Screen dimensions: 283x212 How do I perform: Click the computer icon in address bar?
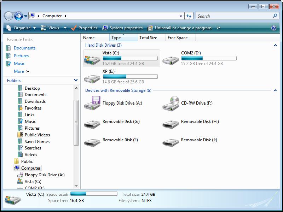tap(32, 16)
